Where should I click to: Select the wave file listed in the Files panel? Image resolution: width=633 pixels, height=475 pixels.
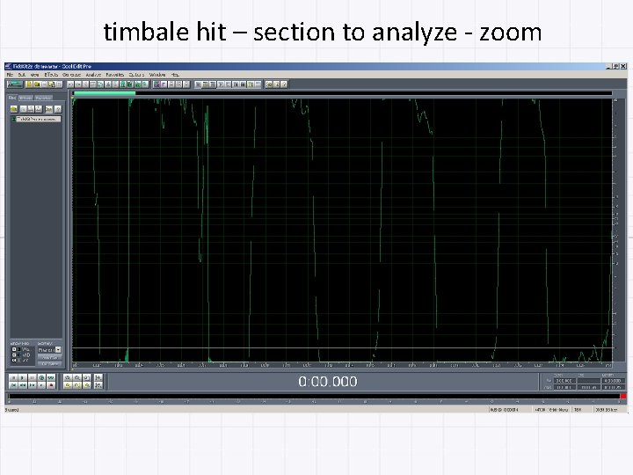[36, 119]
